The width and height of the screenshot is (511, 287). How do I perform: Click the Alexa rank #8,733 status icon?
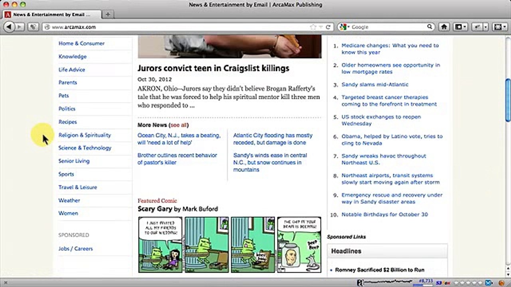pyautogui.click(x=425, y=282)
